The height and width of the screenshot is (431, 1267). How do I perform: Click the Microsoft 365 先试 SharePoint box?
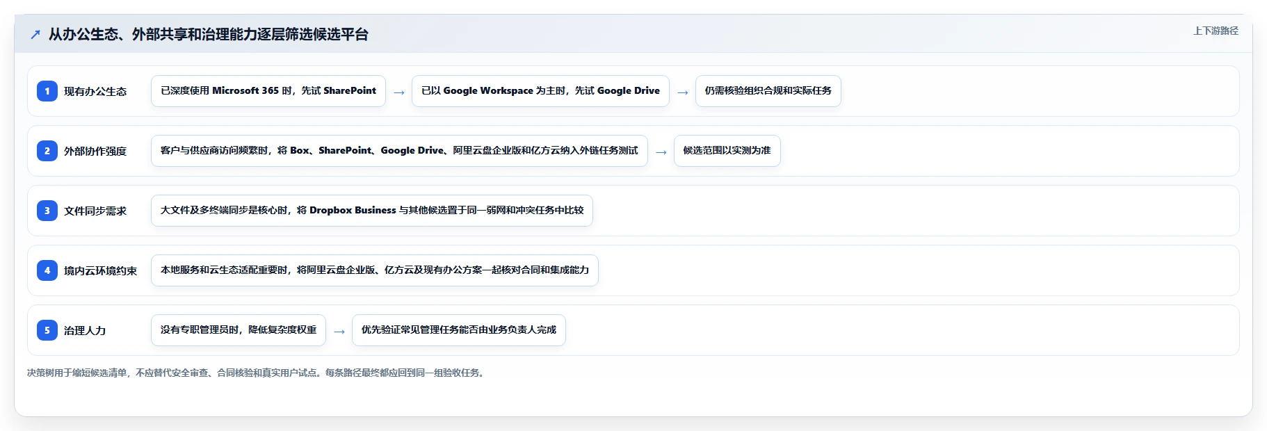[268, 91]
